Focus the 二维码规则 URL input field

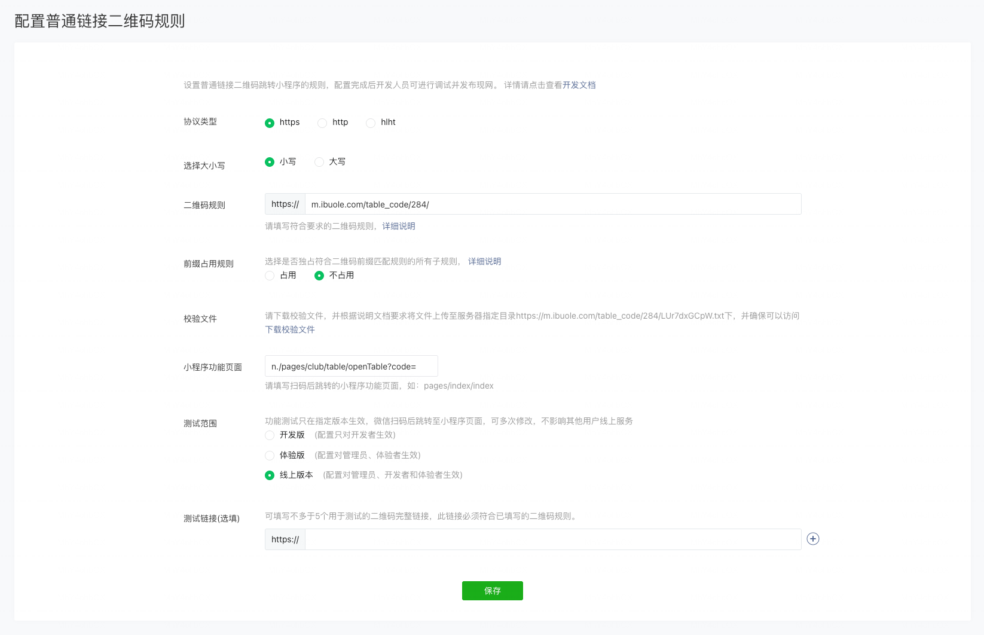pos(552,204)
